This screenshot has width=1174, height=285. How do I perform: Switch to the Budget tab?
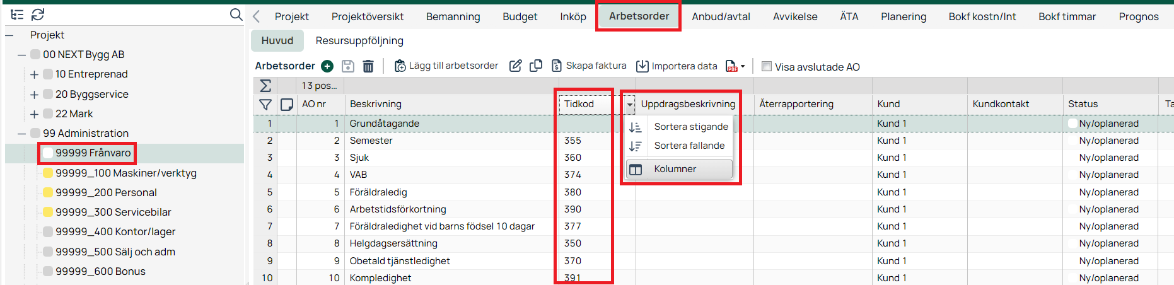coord(520,17)
